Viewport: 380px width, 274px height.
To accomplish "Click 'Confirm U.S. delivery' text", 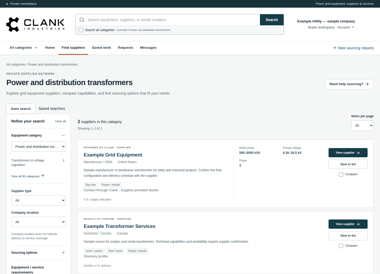I will point(97,266).
